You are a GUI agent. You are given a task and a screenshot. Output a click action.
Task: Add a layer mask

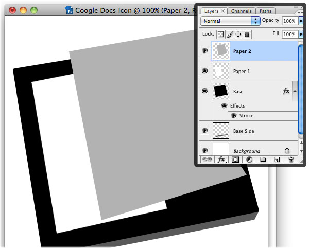pos(235,160)
